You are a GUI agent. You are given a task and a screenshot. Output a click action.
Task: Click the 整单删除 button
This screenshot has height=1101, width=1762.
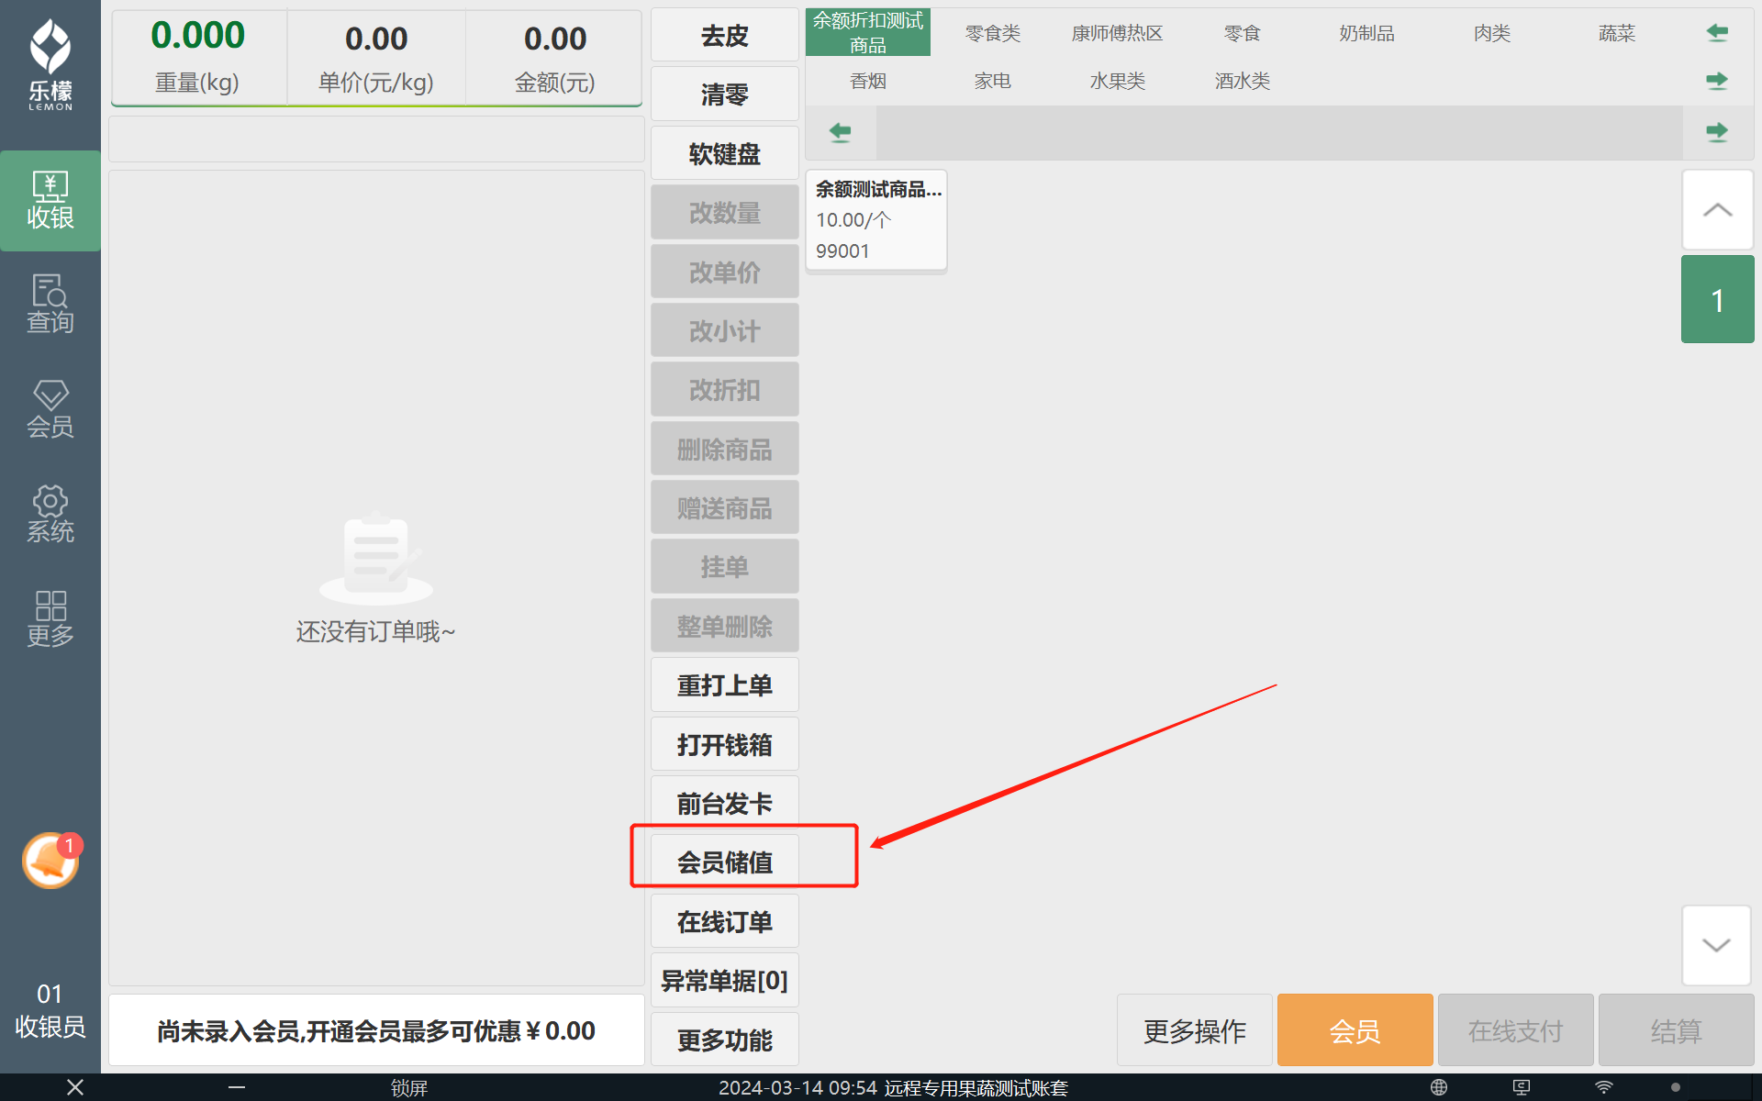pyautogui.click(x=725, y=626)
